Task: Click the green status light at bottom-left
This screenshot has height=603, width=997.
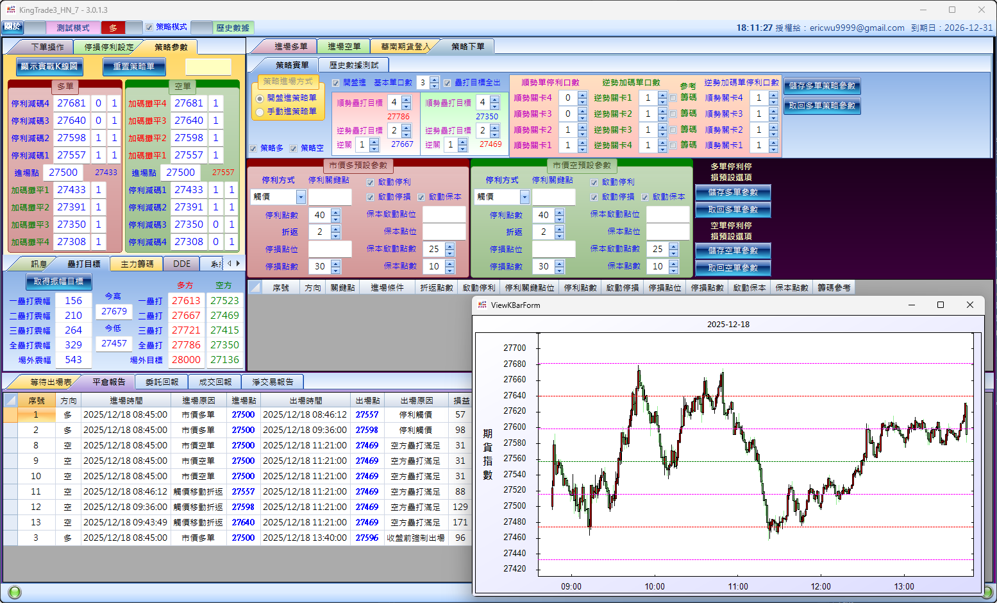Action: pos(13,592)
